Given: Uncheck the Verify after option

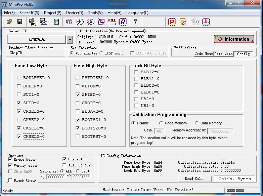Looking at the screenshot, I should [10, 165].
